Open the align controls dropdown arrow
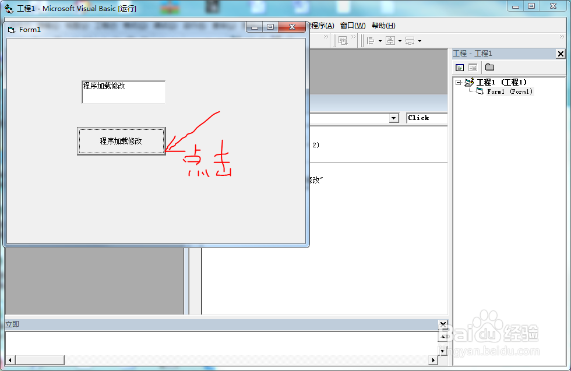The image size is (571, 371). (380, 41)
